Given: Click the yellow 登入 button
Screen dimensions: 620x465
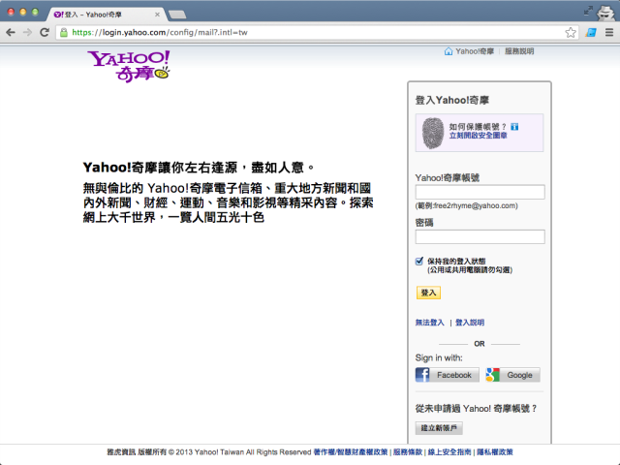Looking at the screenshot, I should click(428, 293).
